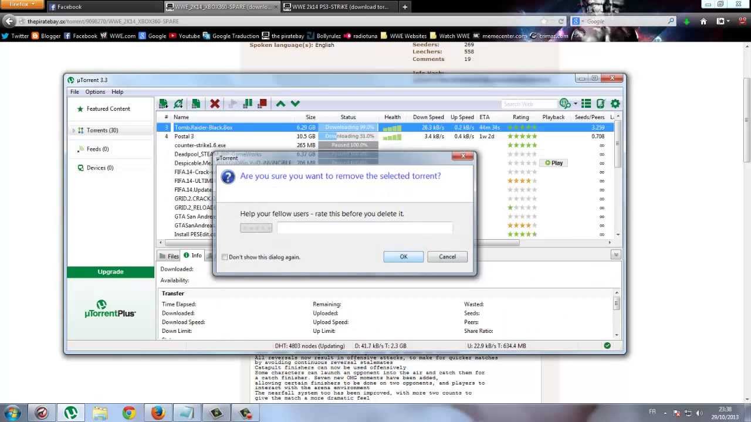Click the uTorrentPlus logo banner
Image resolution: width=751 pixels, height=422 pixels.
[110, 309]
